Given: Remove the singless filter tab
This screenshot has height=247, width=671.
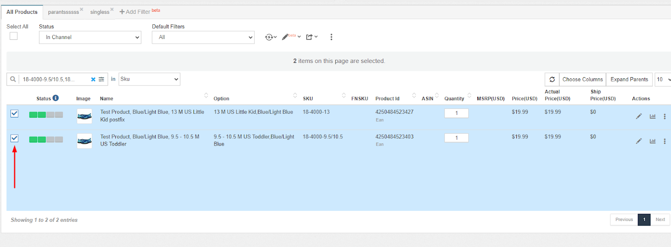Looking at the screenshot, I should (112, 9).
